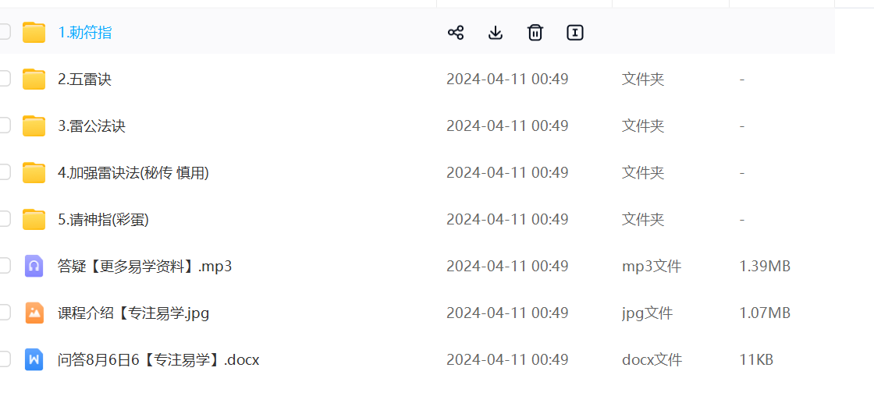Open 5.请神指(彩蛋) folder name

pyautogui.click(x=103, y=220)
